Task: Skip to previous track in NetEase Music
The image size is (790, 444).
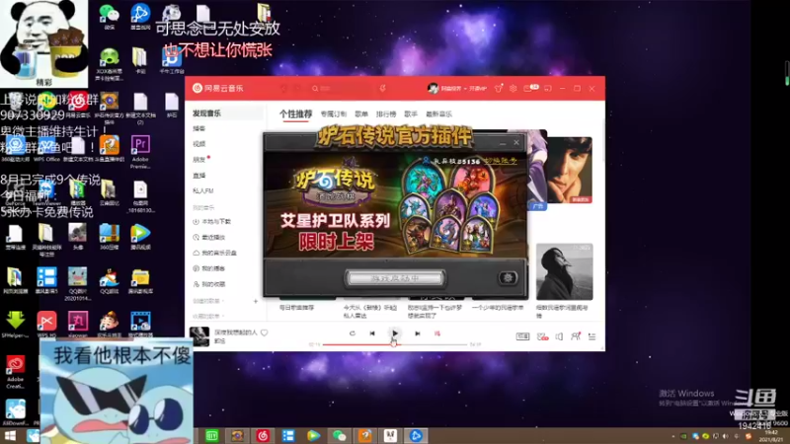Action: [372, 333]
